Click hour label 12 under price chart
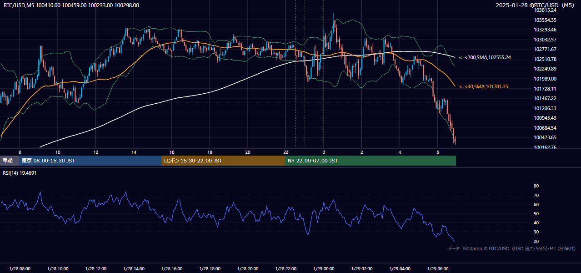Viewport: 581px width, 273px height. pyautogui.click(x=96, y=152)
